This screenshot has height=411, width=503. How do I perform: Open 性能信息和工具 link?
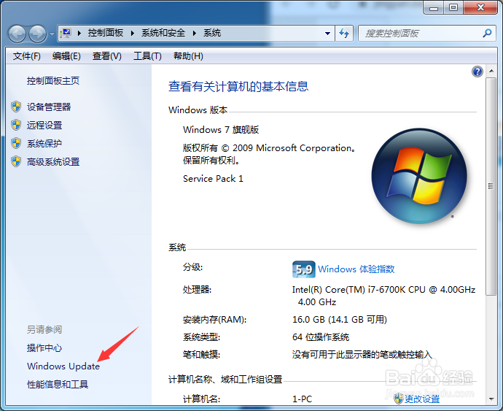point(58,384)
